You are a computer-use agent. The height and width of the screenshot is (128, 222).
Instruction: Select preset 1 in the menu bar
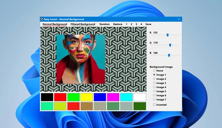coord(126,24)
